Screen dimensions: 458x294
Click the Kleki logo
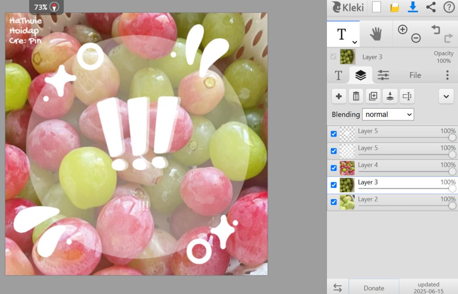tap(348, 7)
